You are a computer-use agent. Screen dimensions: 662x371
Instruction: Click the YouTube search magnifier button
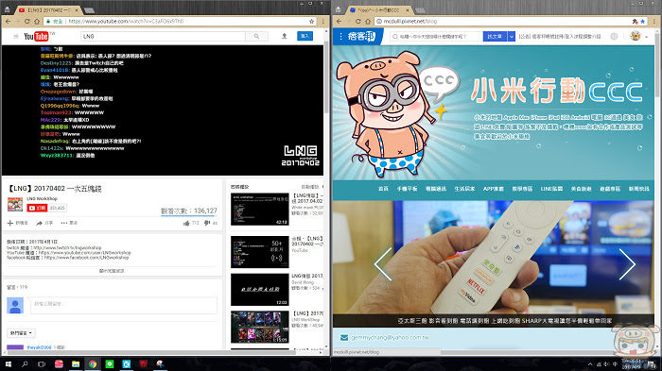point(256,36)
